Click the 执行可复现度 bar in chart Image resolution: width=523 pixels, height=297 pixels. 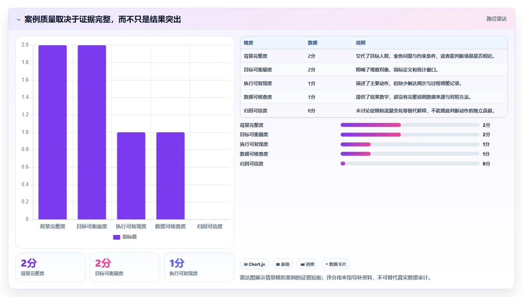point(131,176)
